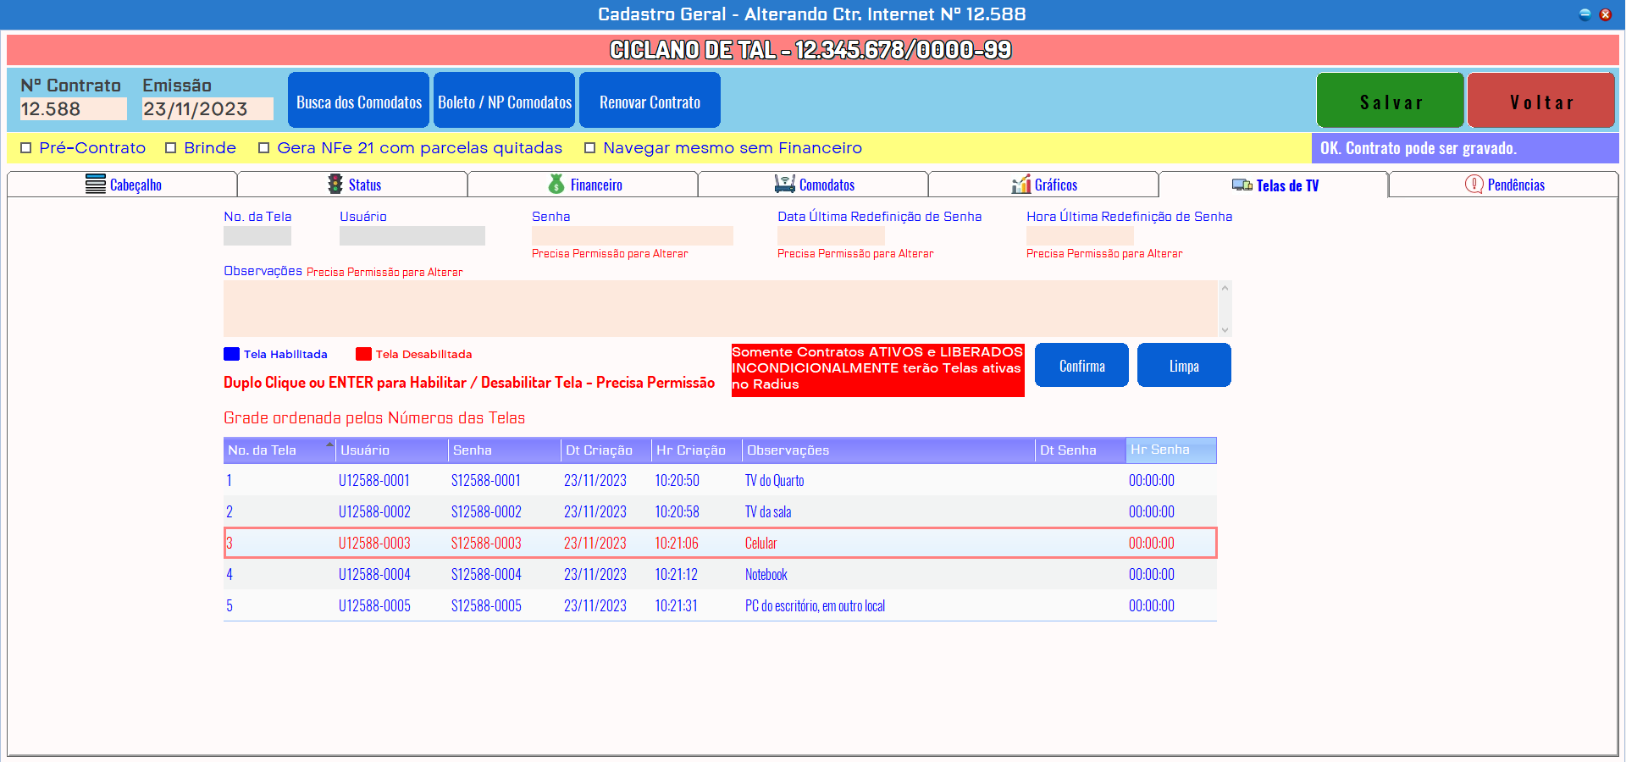Toggle Navegar mesmo sem Financeiro checkbox
This screenshot has height=762, width=1626.
[590, 148]
